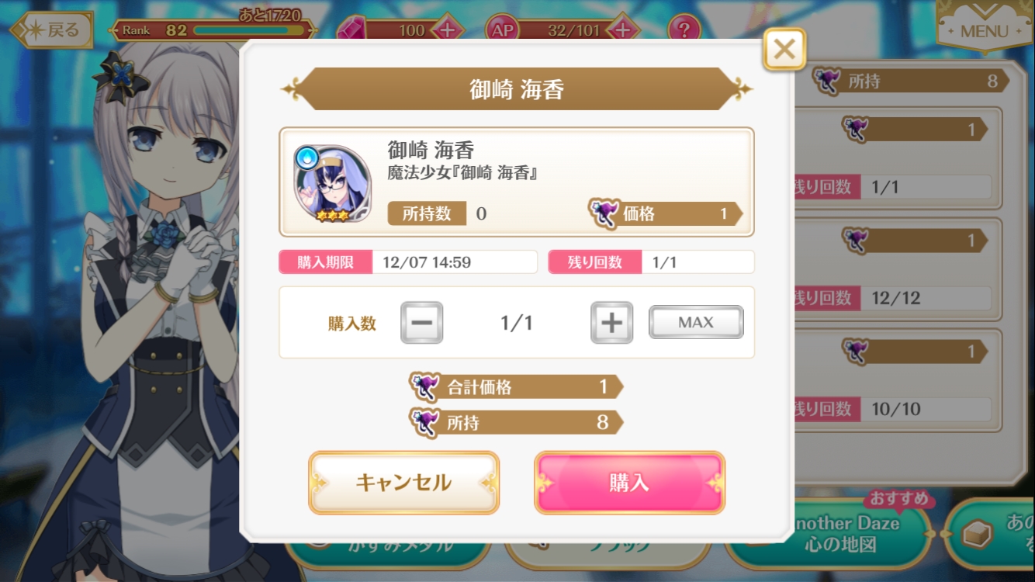Click the Rank 82 experience progress bar

pyautogui.click(x=248, y=30)
